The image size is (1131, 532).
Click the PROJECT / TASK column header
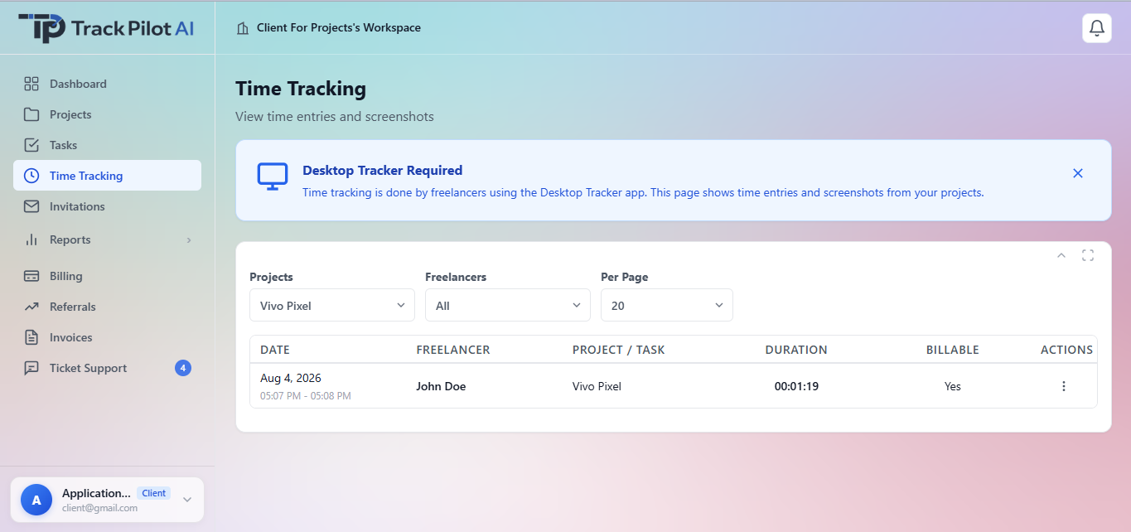click(x=619, y=350)
